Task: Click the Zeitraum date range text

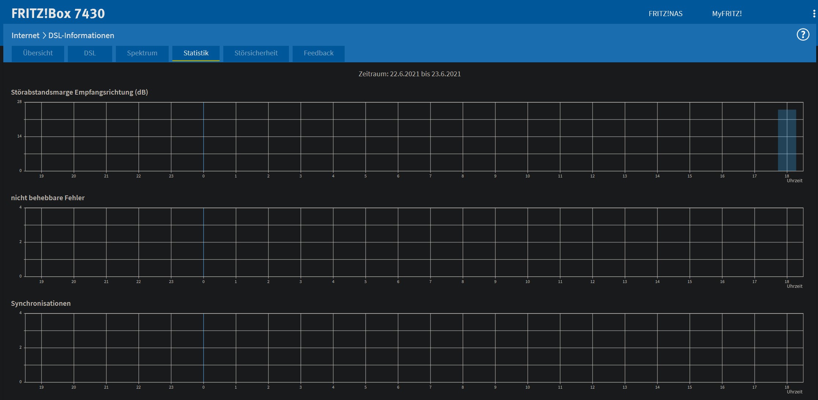Action: 409,74
